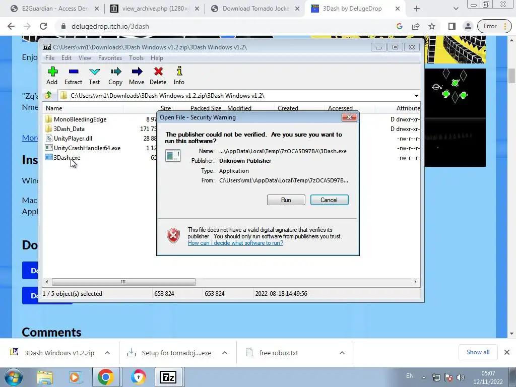Open the Chrome tab search dropdown

456,9
